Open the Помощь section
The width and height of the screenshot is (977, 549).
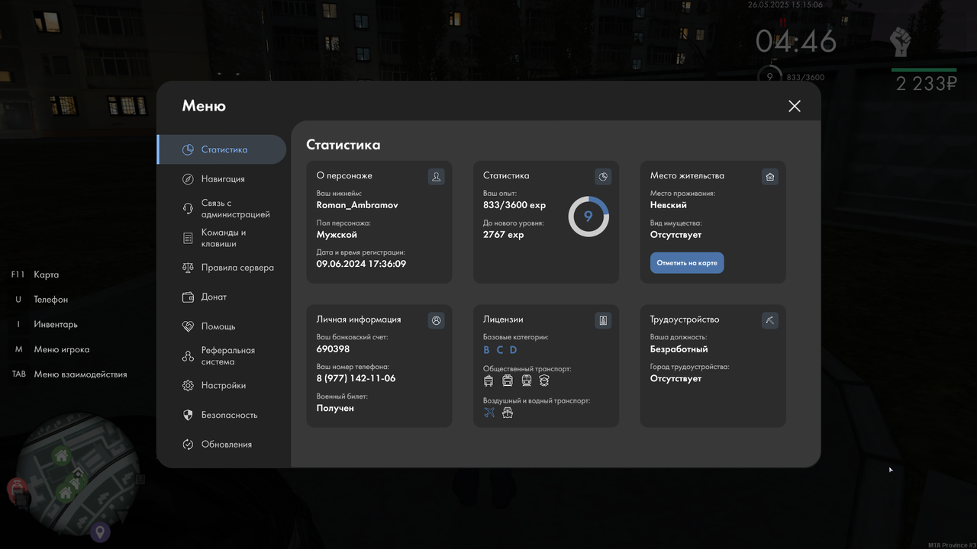point(221,326)
